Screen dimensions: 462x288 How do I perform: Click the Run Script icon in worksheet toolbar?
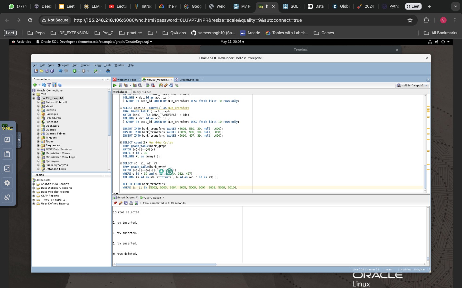(x=120, y=85)
